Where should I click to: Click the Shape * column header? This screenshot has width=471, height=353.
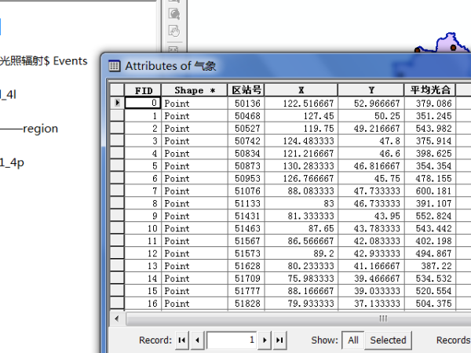[195, 90]
